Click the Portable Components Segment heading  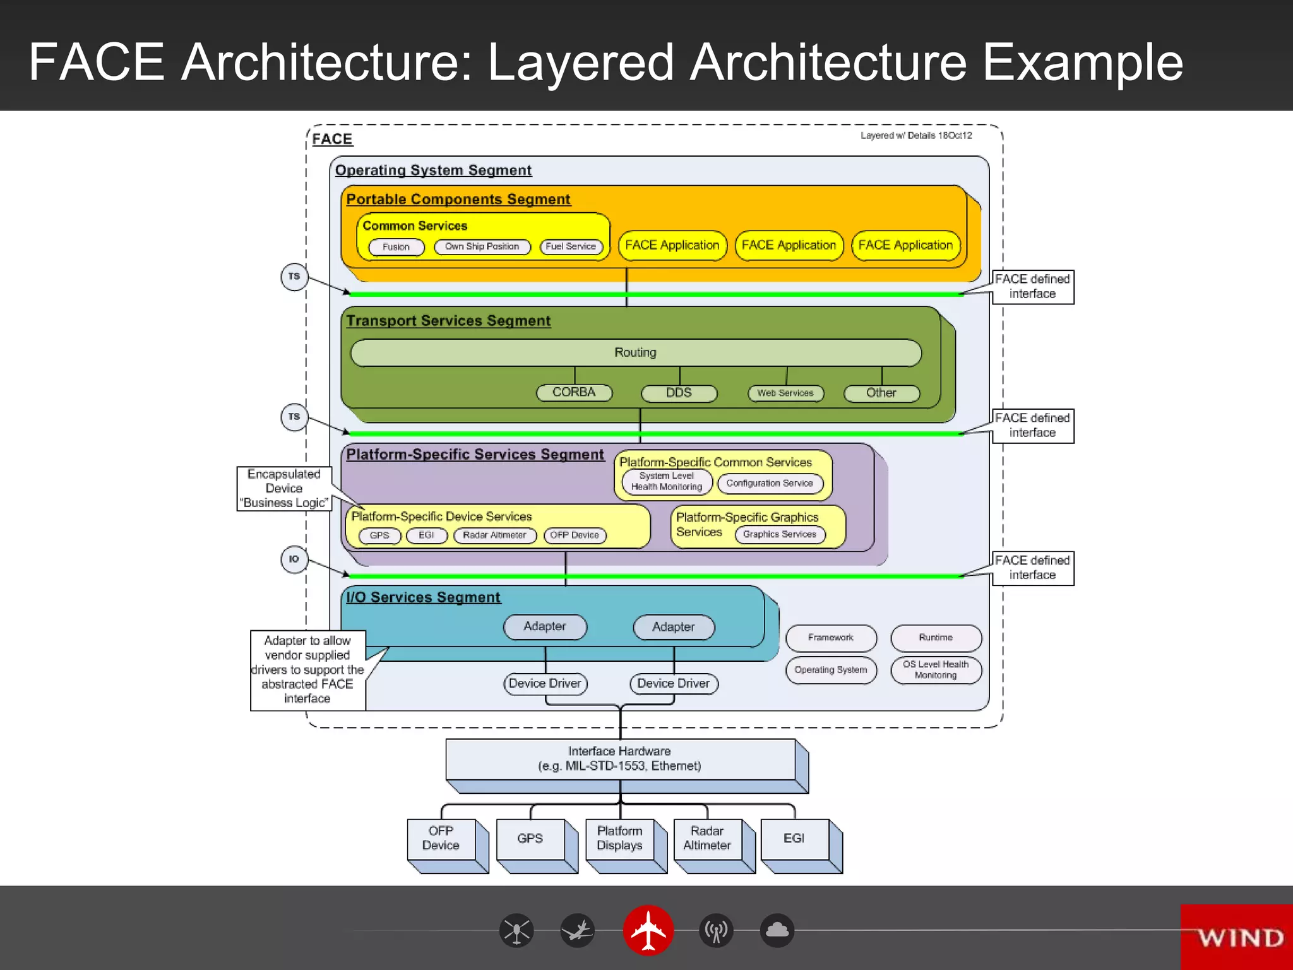pos(458,199)
